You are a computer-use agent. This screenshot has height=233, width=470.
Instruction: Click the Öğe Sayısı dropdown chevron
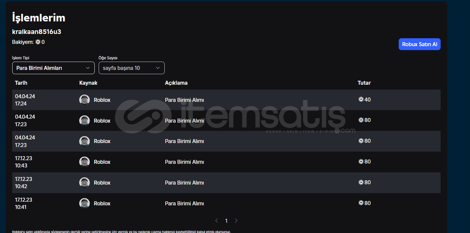point(158,68)
